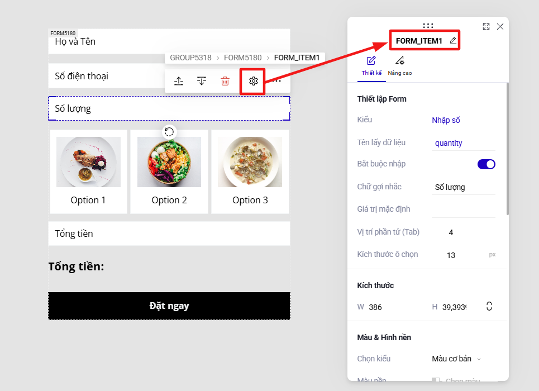Click pencil icon to rename FORM_ITEM1
This screenshot has width=539, height=391.
(453, 41)
